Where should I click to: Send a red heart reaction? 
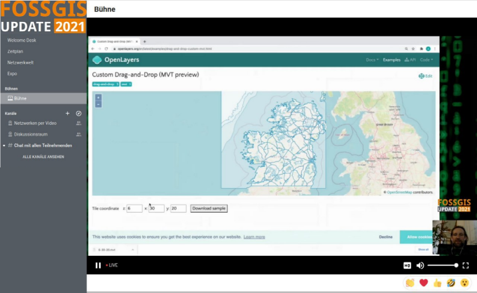[424, 283]
